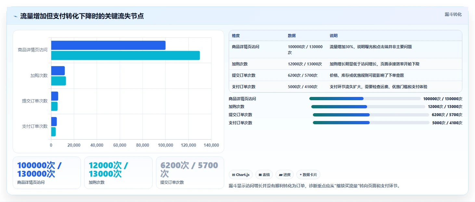Click the cyan chart bar for 加购次数
The image size is (475, 202).
click(x=58, y=81)
